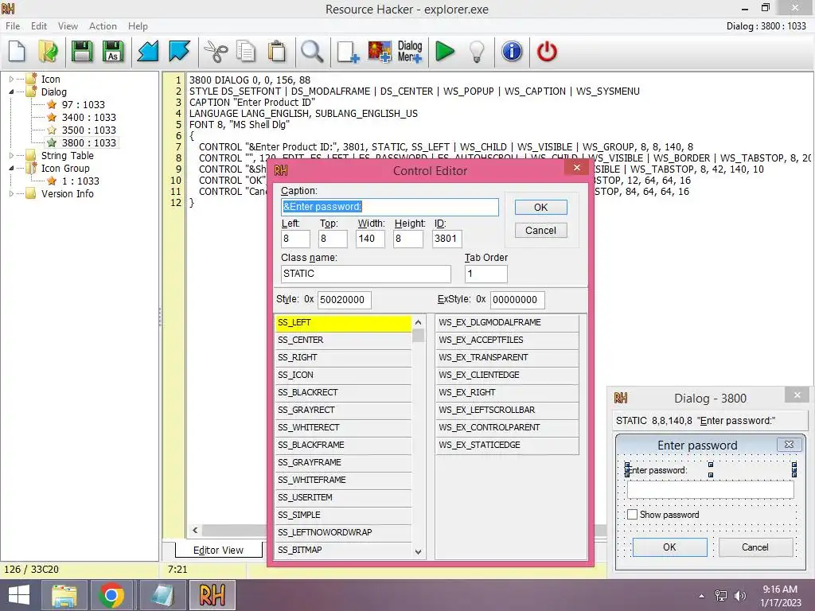Cut using the scissors toolbar icon
The height and width of the screenshot is (611, 815).
coord(216,52)
